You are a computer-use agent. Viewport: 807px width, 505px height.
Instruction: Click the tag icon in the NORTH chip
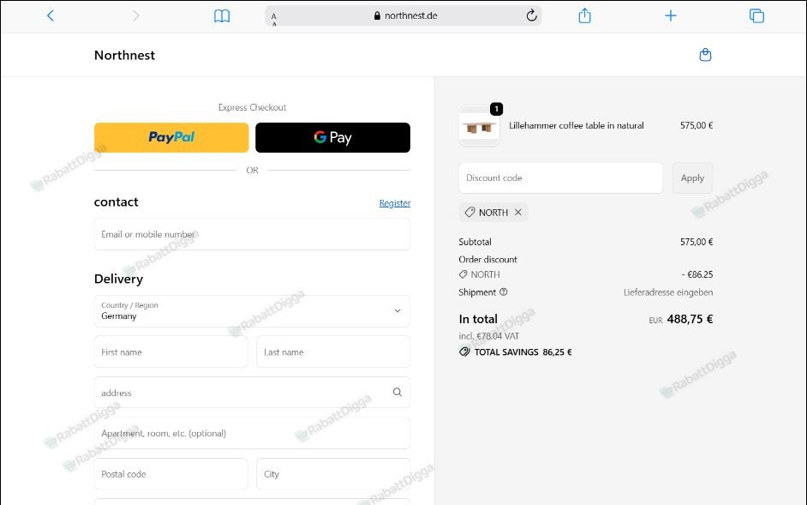pyautogui.click(x=469, y=213)
